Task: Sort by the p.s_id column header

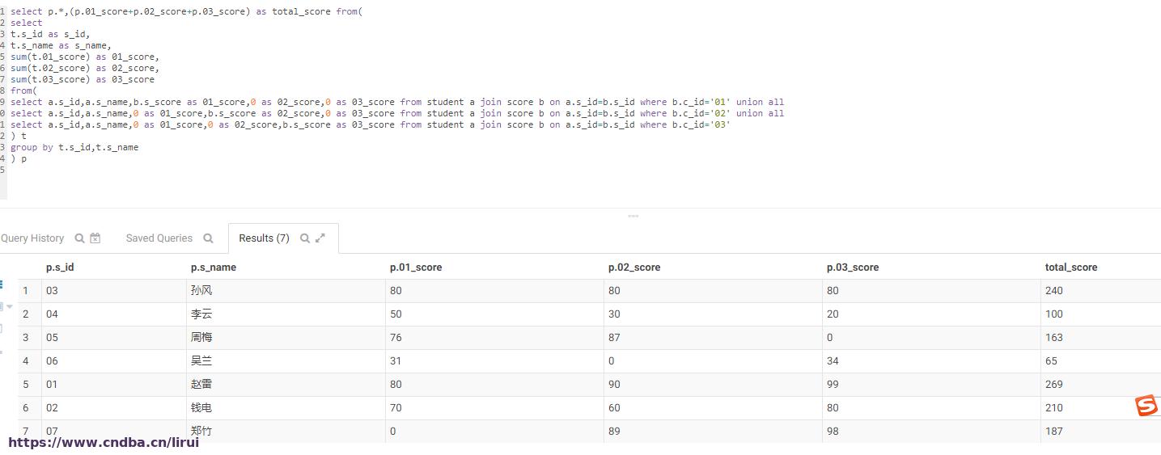Action: (60, 268)
